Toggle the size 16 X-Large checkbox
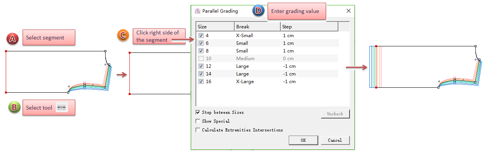485x159 pixels. click(x=201, y=82)
